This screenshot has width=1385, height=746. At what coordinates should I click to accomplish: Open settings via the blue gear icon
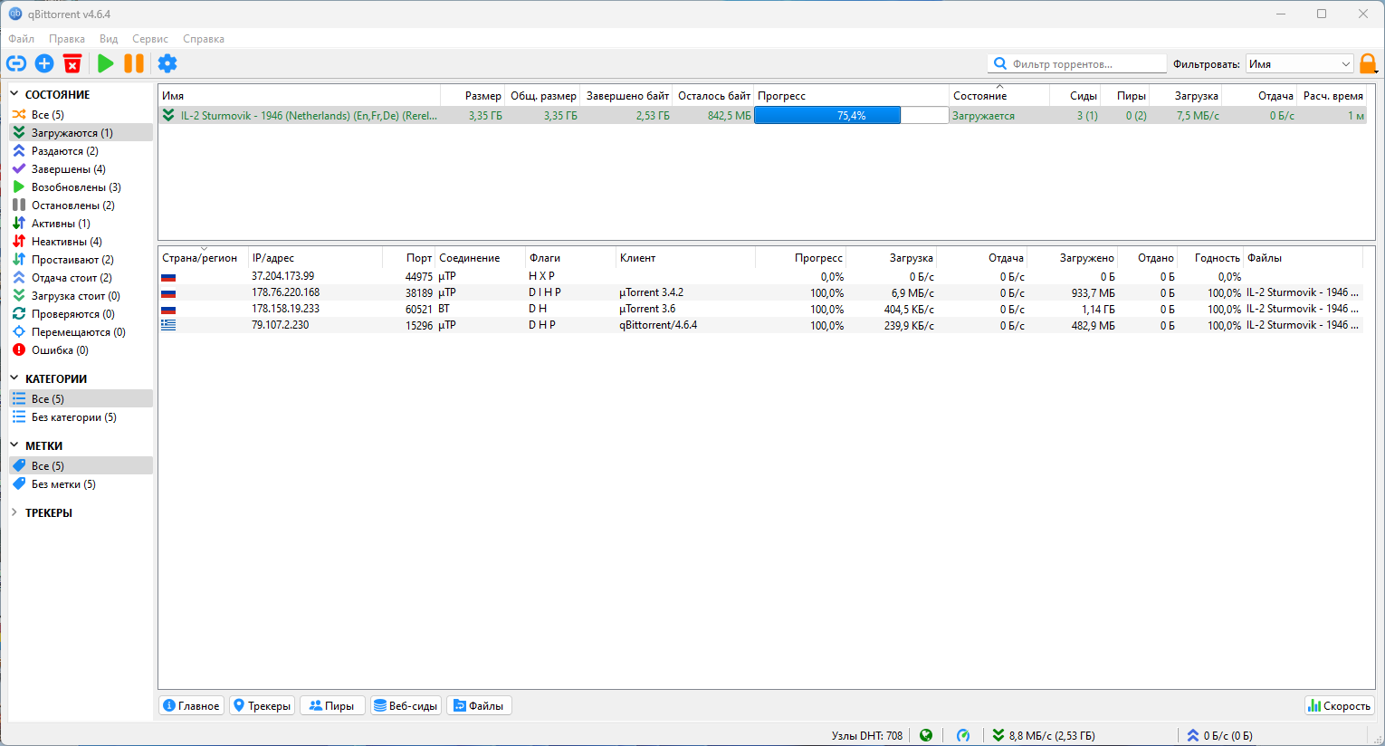click(x=167, y=63)
